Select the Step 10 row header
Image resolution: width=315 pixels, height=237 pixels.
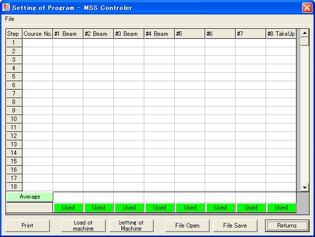[x=14, y=119]
